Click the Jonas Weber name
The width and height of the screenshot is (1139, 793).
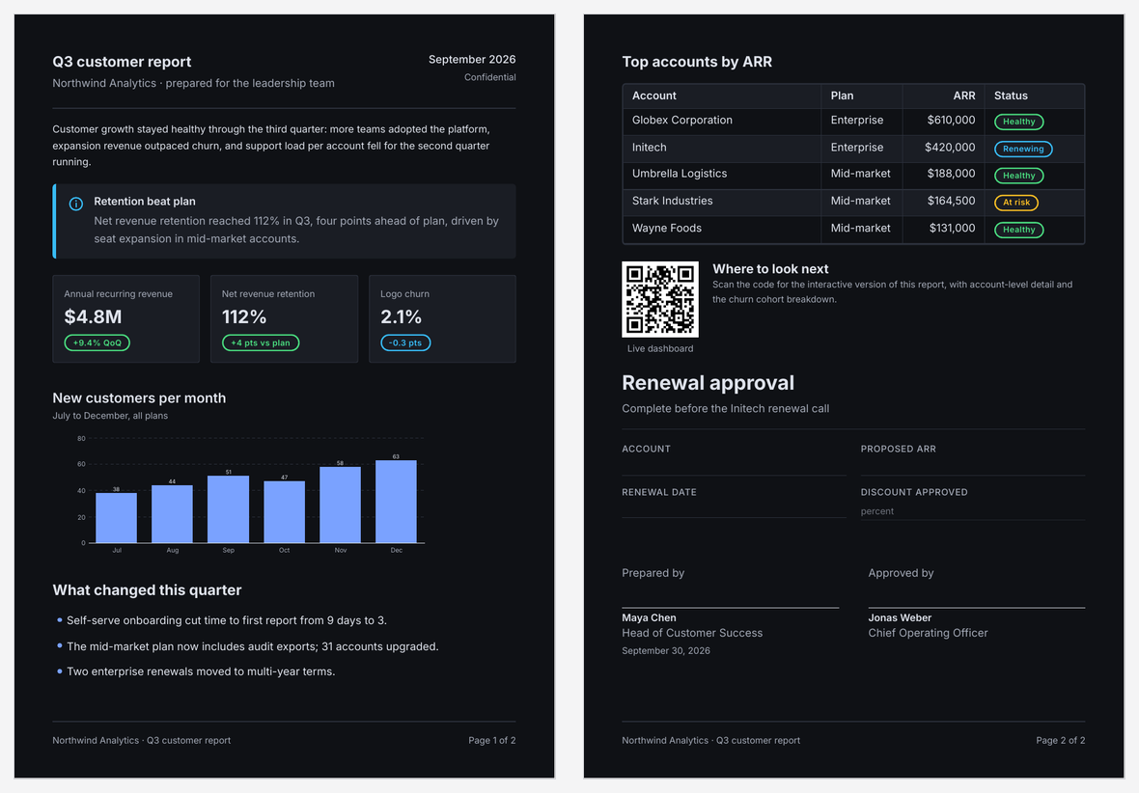pyautogui.click(x=900, y=618)
